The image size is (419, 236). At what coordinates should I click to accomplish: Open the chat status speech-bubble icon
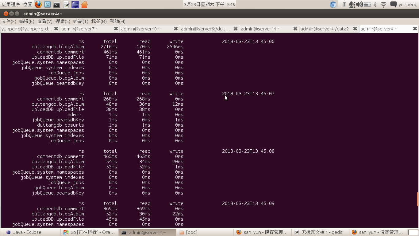[393, 4]
